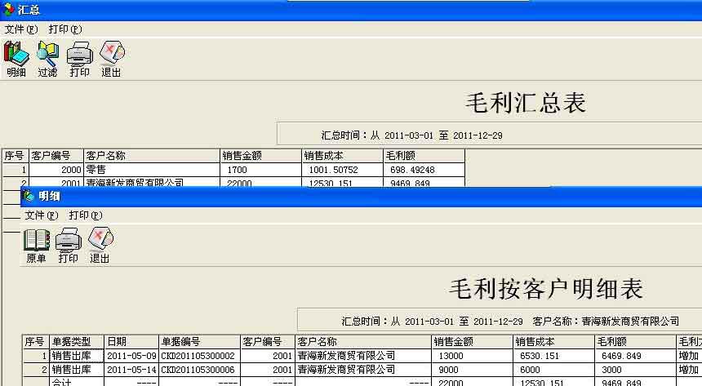
Task: Click 单据类型 column header in 明细 table
Action: [x=77, y=342]
